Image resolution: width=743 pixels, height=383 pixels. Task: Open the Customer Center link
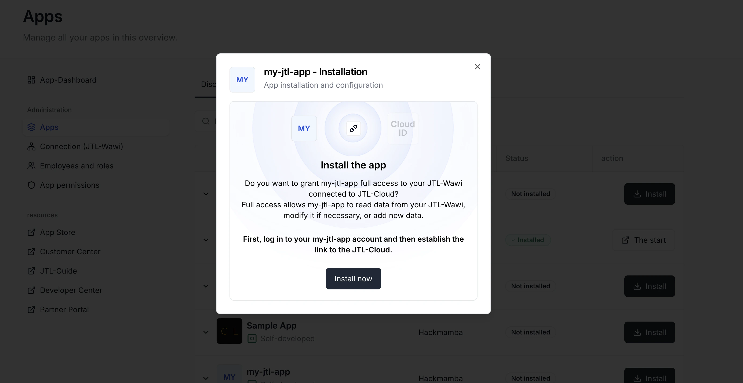(x=70, y=252)
